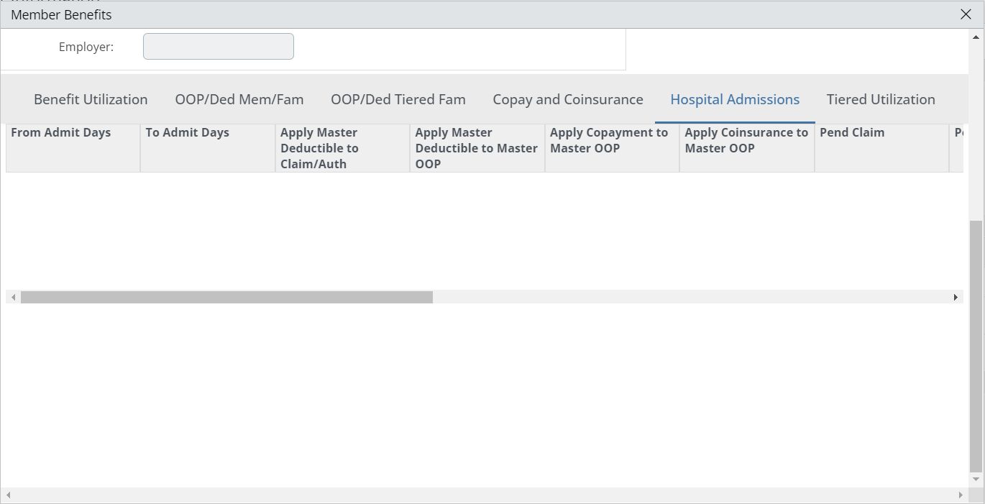Image resolution: width=985 pixels, height=504 pixels.
Task: Open the Tiered Utilization tab
Action: (881, 100)
